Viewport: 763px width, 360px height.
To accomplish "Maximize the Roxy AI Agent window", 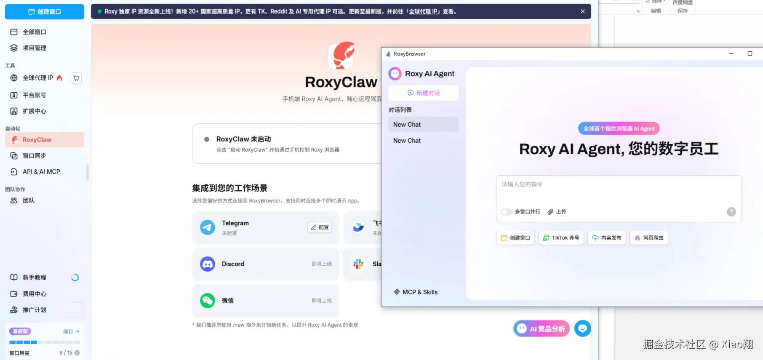I will click(x=750, y=53).
